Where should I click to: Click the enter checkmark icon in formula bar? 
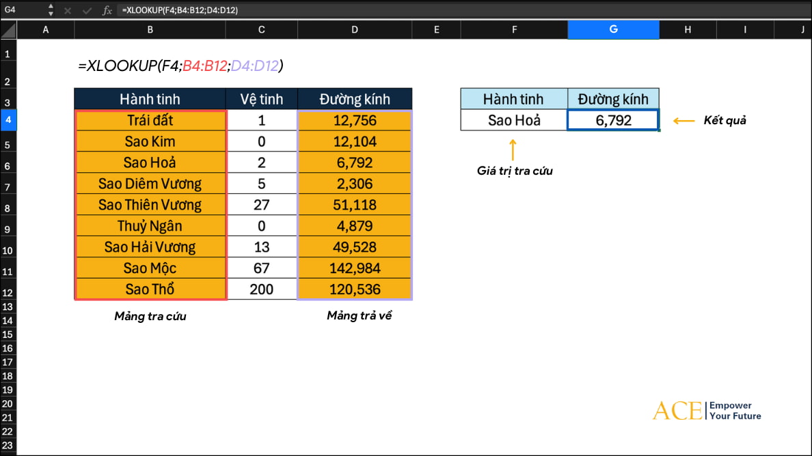click(87, 10)
